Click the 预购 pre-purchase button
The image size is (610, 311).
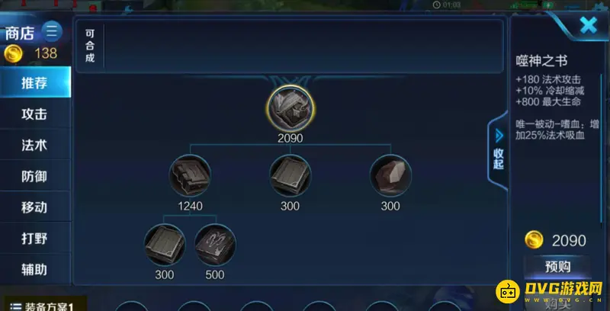[557, 267]
